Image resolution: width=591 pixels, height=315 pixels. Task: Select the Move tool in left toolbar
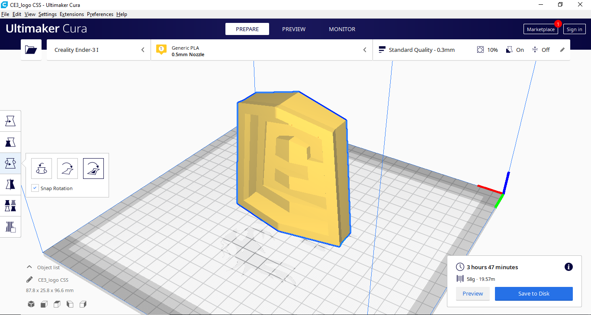(10, 121)
